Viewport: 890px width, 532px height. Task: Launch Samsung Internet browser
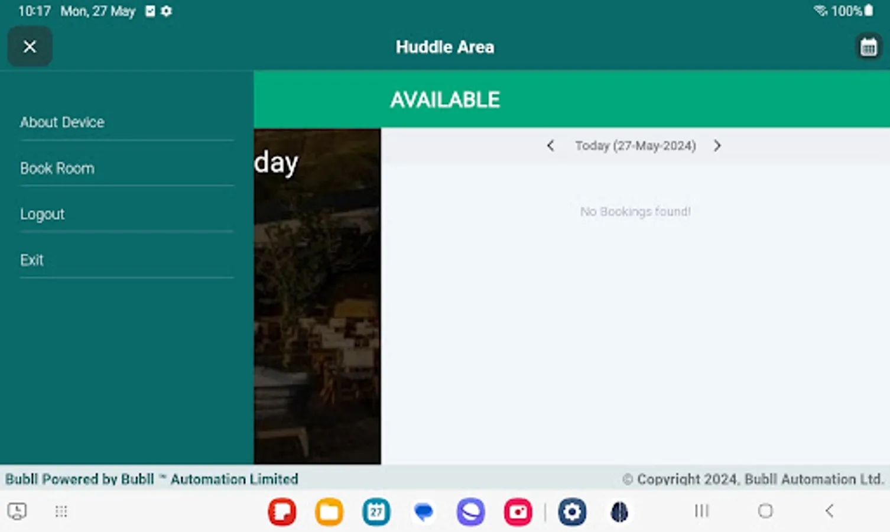(x=470, y=512)
